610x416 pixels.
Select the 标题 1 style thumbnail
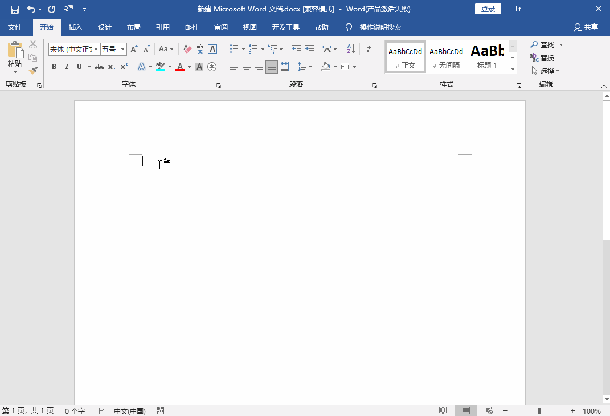pos(487,57)
